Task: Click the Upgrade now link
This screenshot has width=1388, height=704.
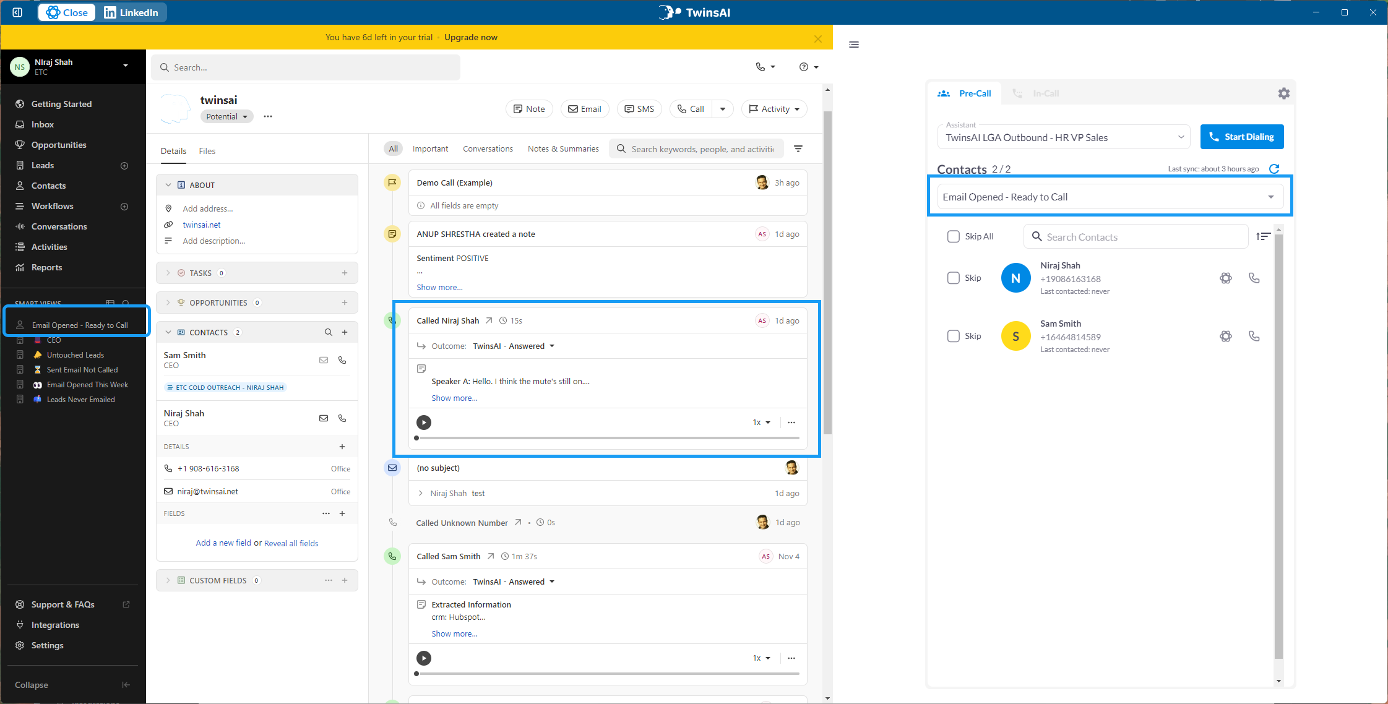Action: [470, 37]
